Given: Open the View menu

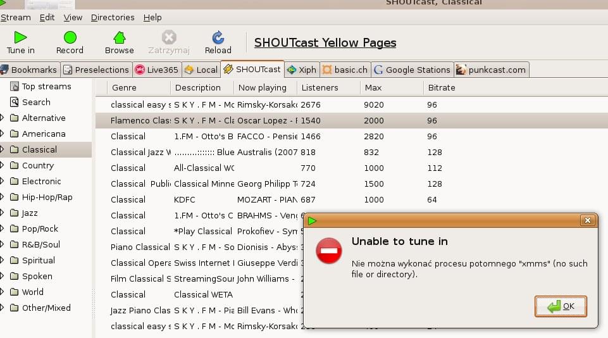Looking at the screenshot, I should pyautogui.click(x=73, y=18).
